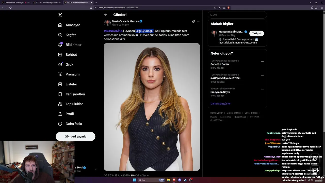Open Steam from the taskbar
Image resolution: width=325 pixels, height=183 pixels.
pyautogui.click(x=185, y=180)
